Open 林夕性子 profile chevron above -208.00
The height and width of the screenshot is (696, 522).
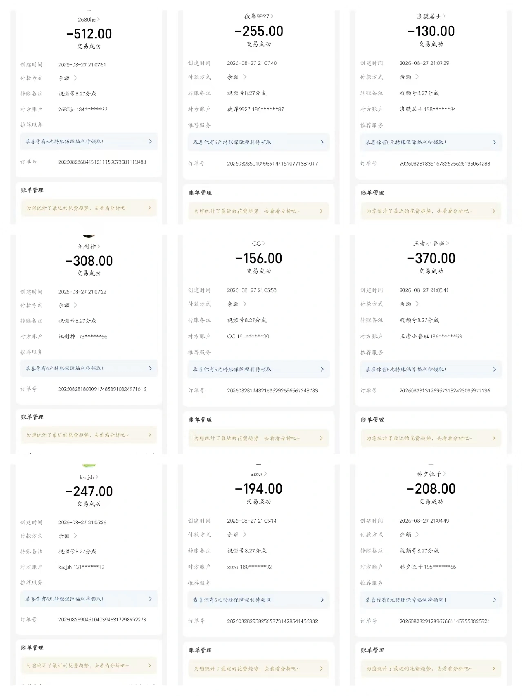coord(444,474)
